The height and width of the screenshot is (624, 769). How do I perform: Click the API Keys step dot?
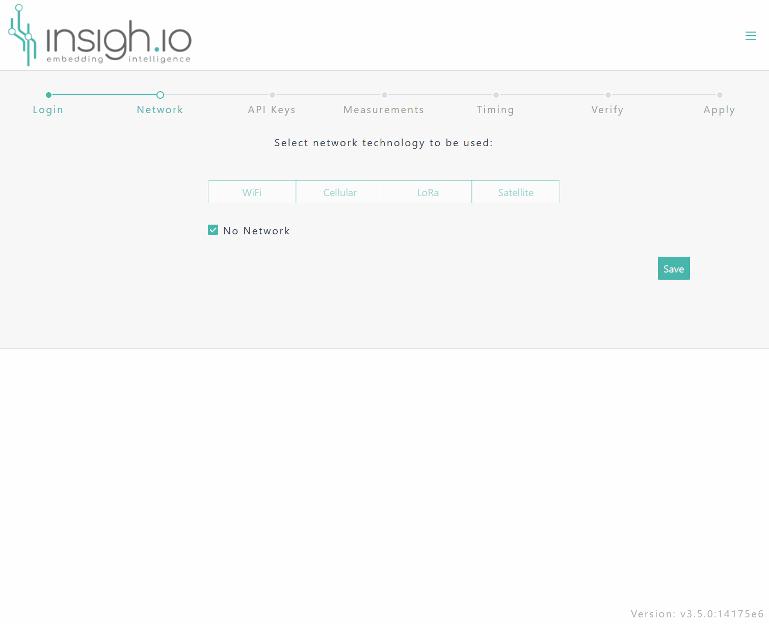272,95
